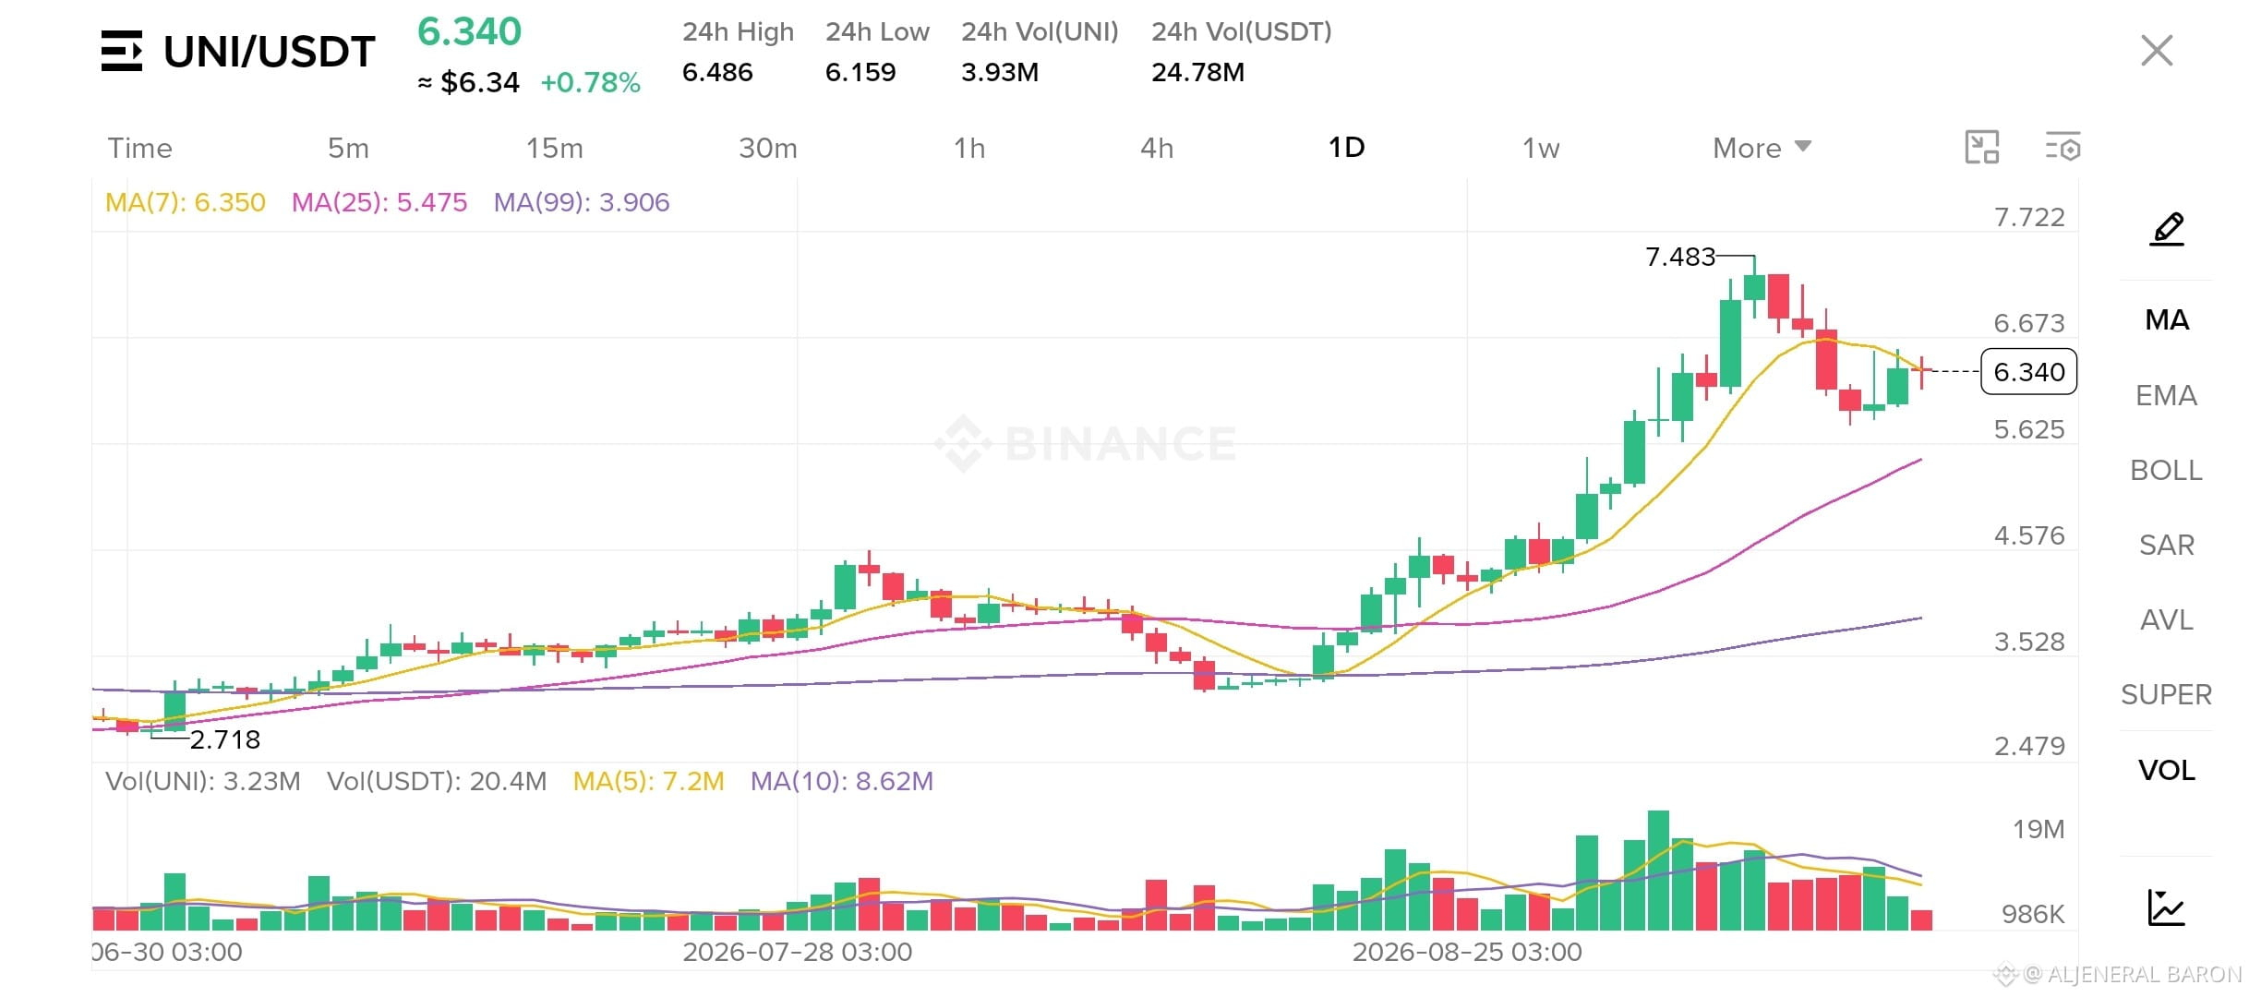Screen dimensions: 2249x997
Task: Toggle the EMA indicator
Action: pos(2166,395)
